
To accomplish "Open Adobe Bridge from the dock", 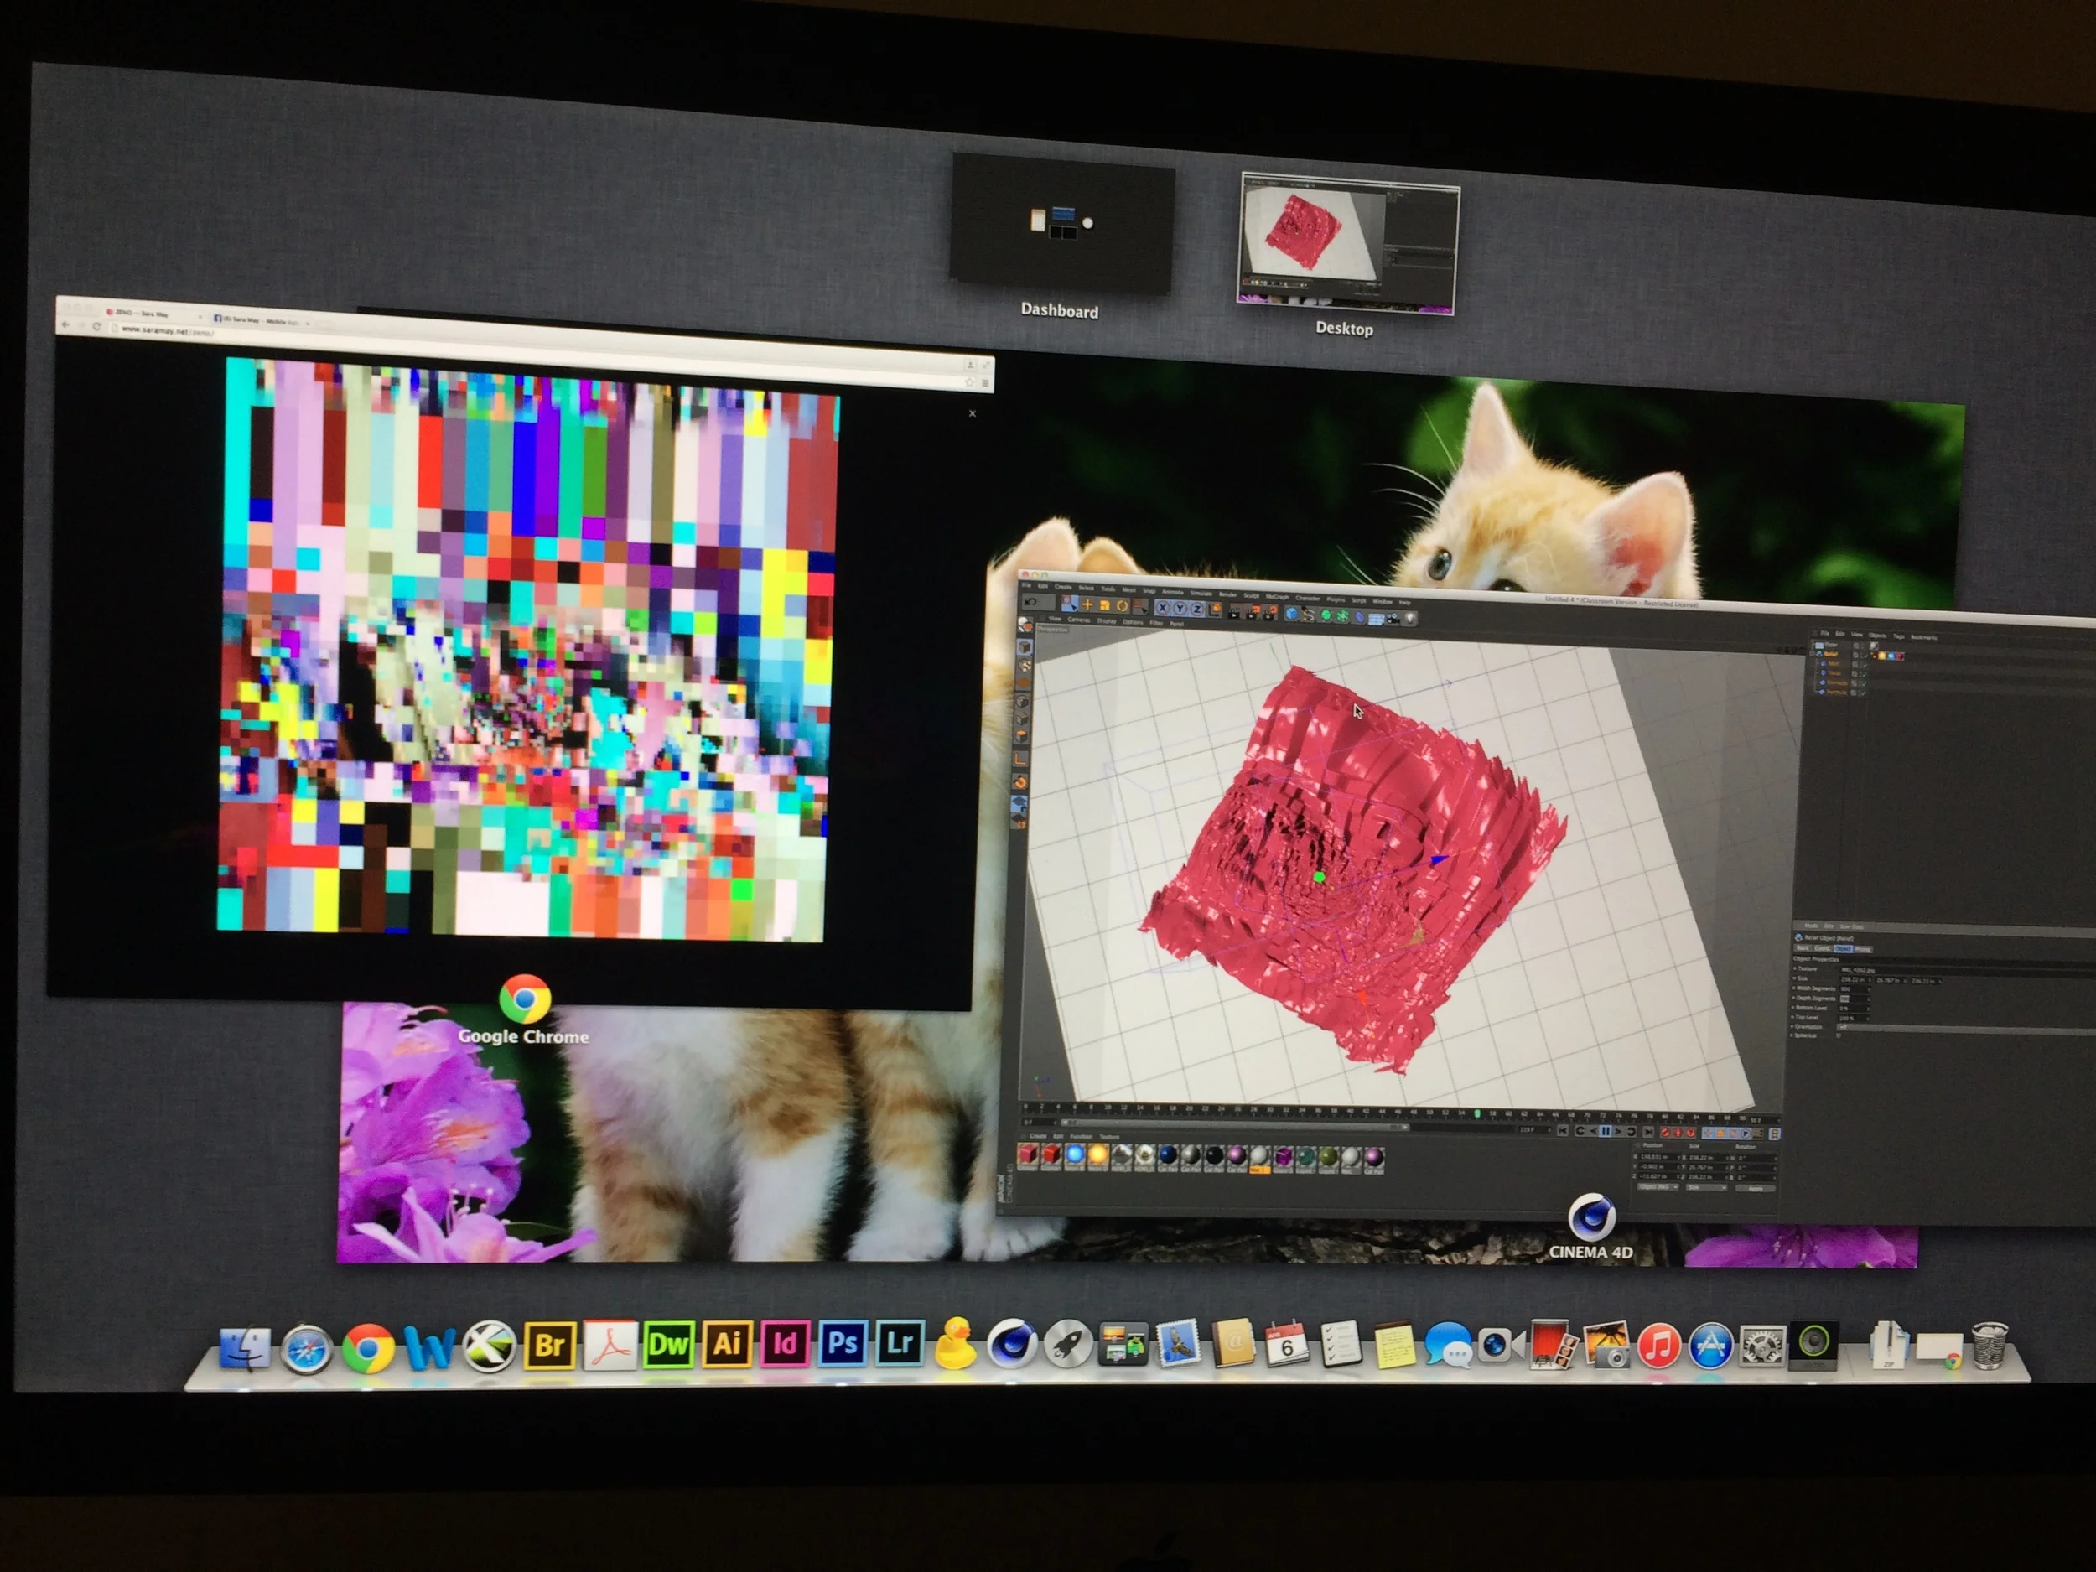I will pyautogui.click(x=550, y=1345).
